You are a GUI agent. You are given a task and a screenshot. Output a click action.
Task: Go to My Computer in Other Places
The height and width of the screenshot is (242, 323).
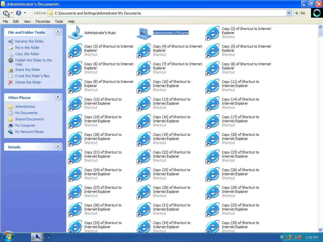(25, 125)
